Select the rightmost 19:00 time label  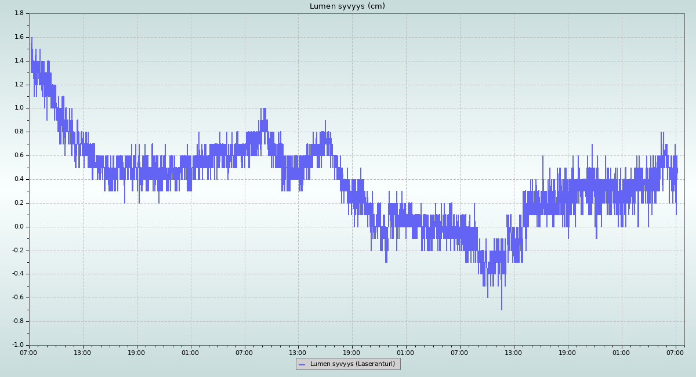click(x=567, y=353)
